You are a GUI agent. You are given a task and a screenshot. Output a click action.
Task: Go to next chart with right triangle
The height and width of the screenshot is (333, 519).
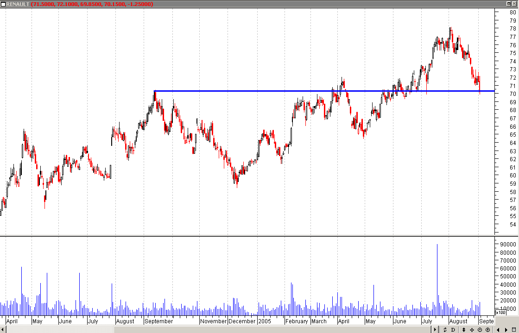506,330
